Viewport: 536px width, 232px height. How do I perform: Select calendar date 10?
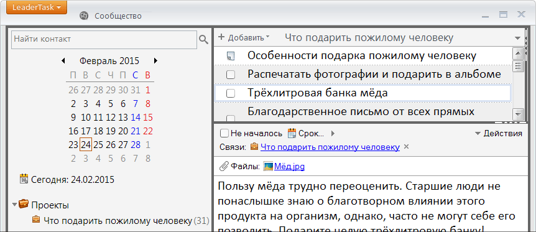coord(86,118)
